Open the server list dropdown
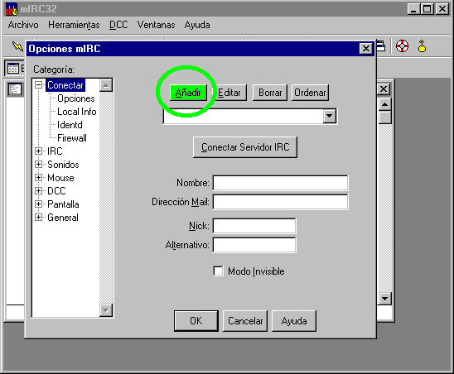The width and height of the screenshot is (454, 374). (x=329, y=116)
